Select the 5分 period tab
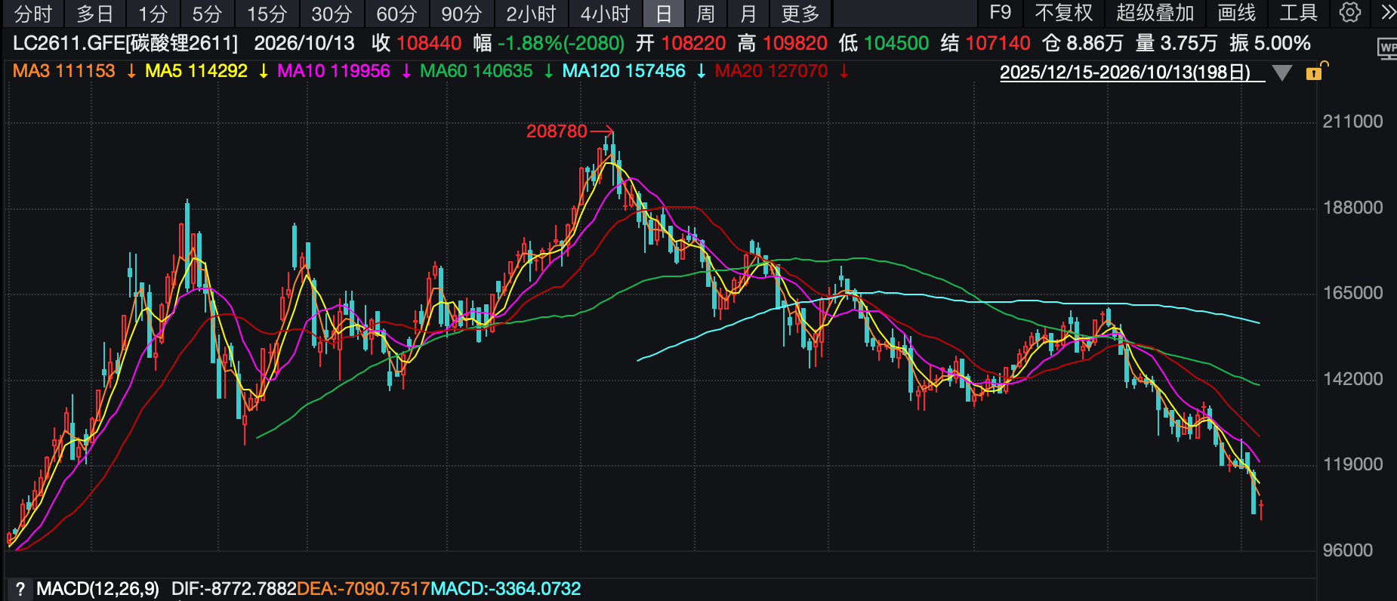1397x601 pixels. (207, 14)
